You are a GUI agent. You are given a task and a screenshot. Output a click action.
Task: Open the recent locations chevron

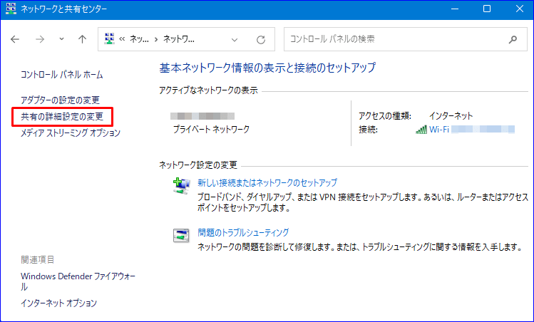pyautogui.click(x=61, y=39)
